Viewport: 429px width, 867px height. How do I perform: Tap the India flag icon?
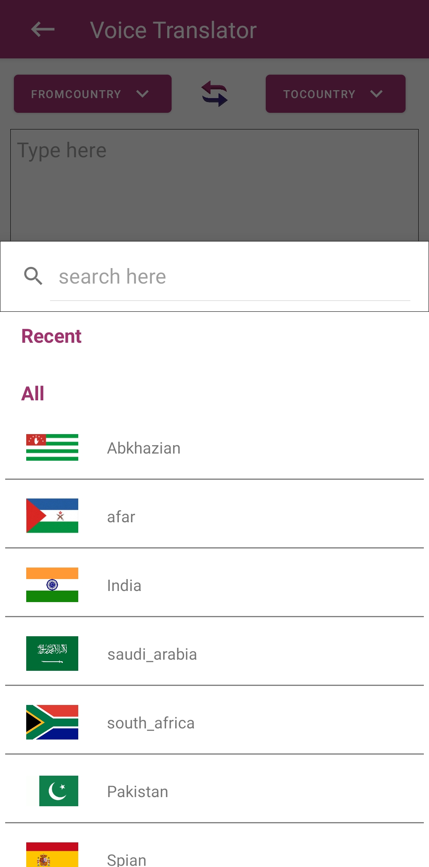point(52,585)
